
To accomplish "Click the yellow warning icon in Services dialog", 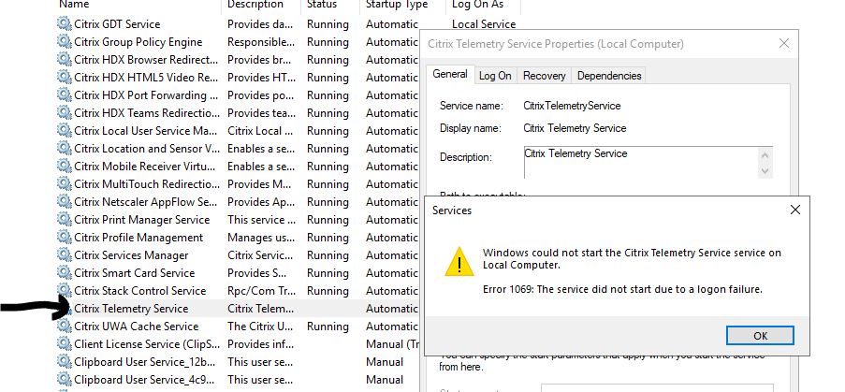I will pyautogui.click(x=459, y=262).
